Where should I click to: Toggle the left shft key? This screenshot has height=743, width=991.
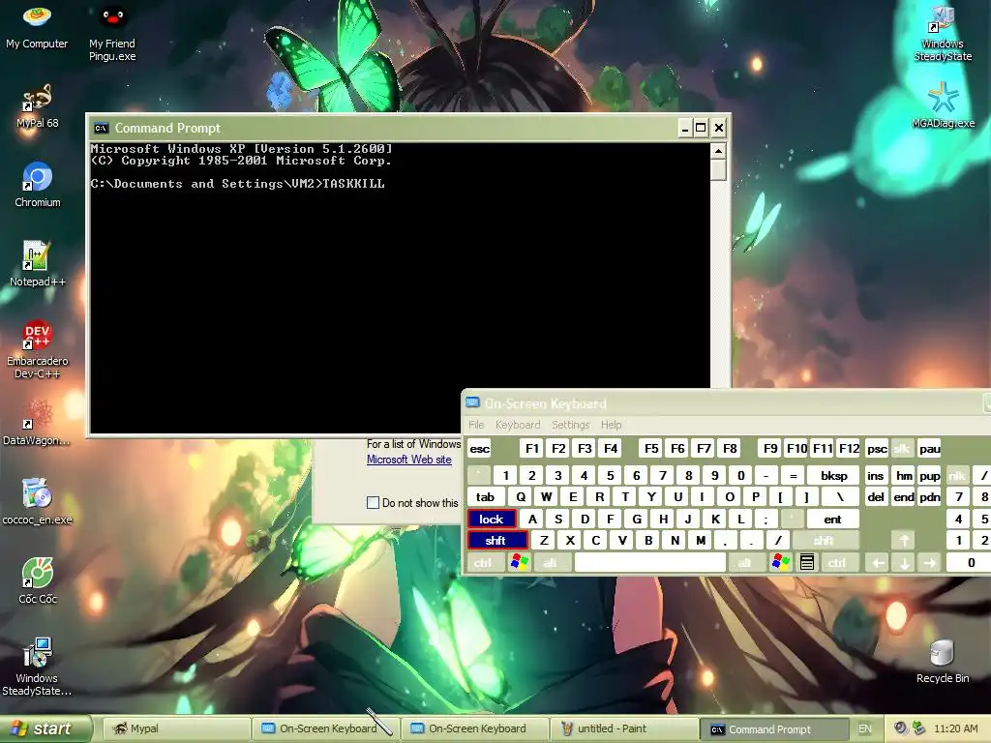tap(497, 540)
